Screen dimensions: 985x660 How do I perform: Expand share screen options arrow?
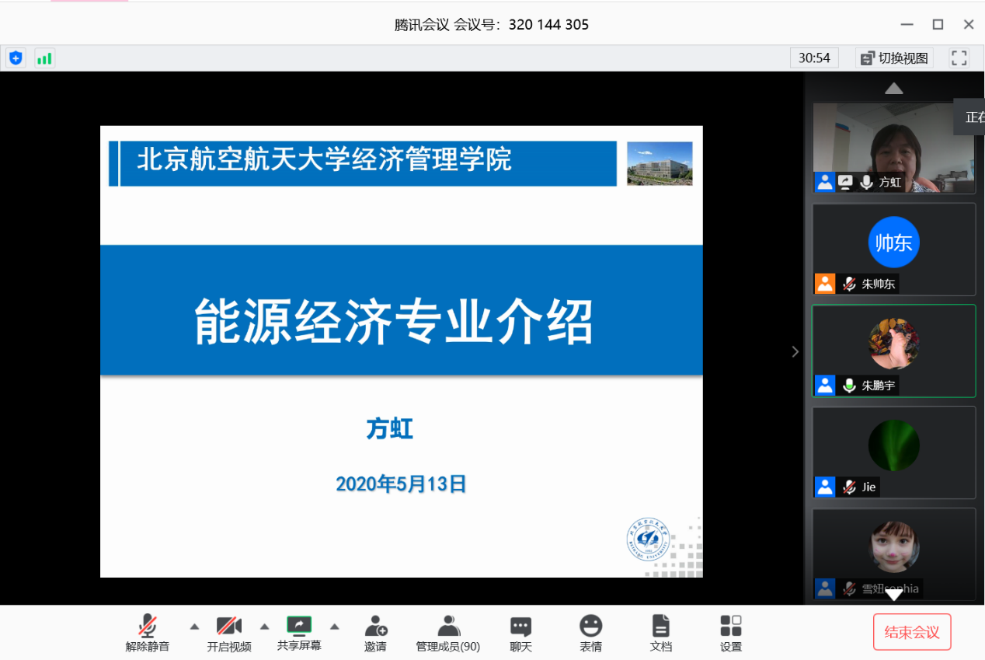335,627
